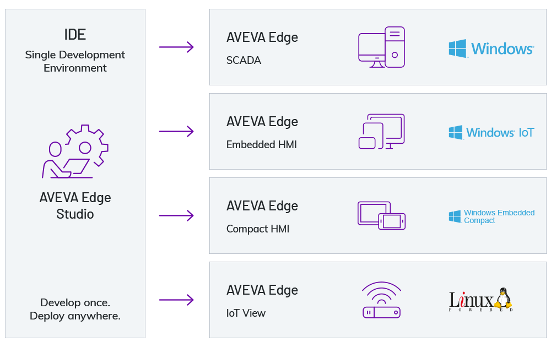Click the developer with gear icon

[x=75, y=151]
